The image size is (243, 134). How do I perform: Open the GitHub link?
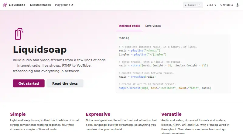click(227, 5)
